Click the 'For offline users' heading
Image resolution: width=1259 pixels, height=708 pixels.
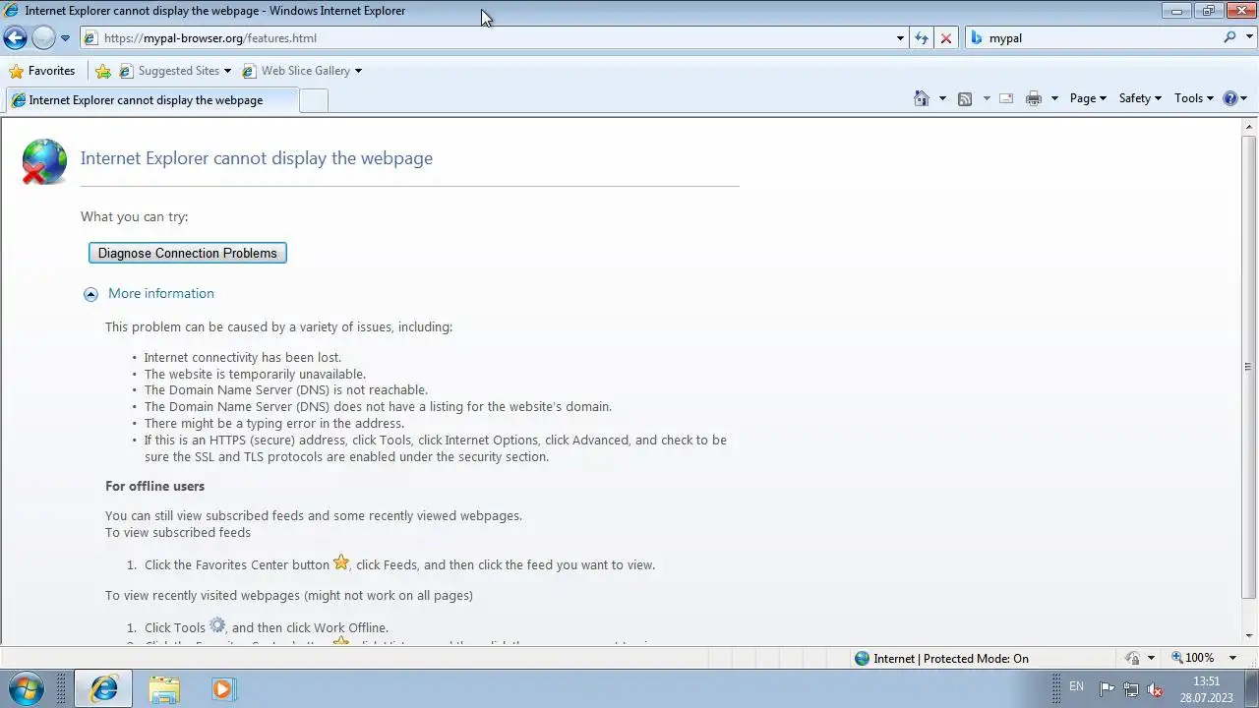click(155, 486)
